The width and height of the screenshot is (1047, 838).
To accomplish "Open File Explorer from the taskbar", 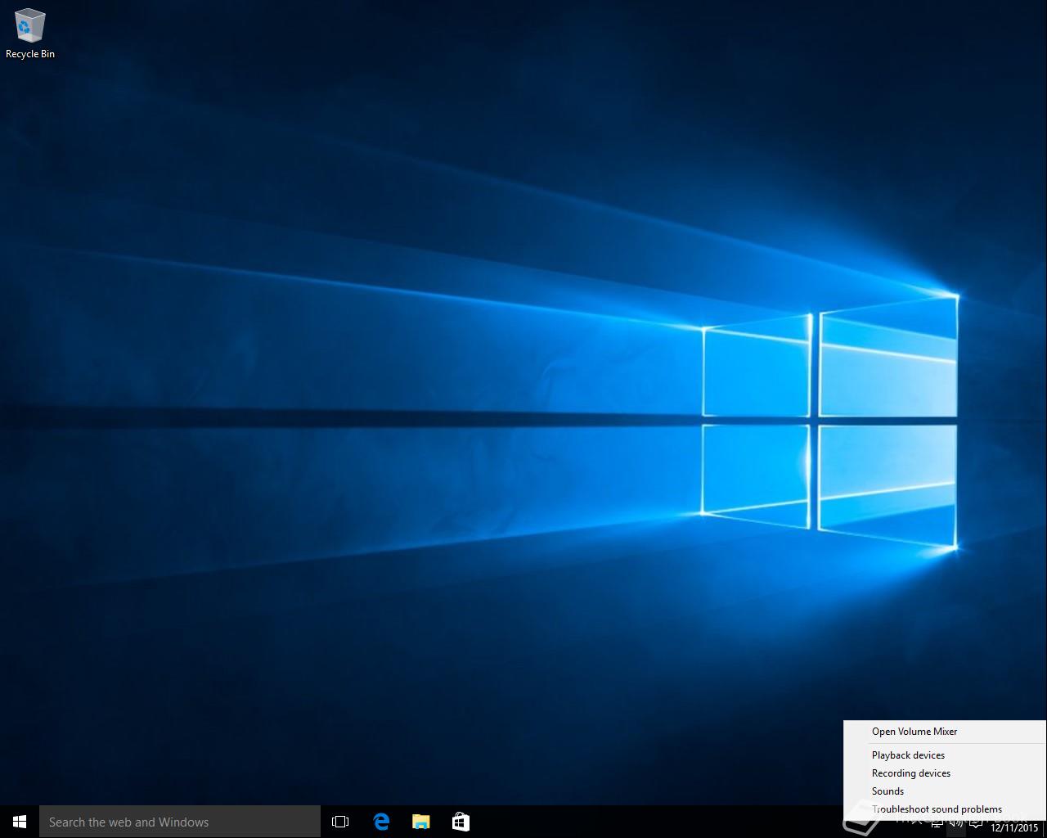I will [420, 822].
